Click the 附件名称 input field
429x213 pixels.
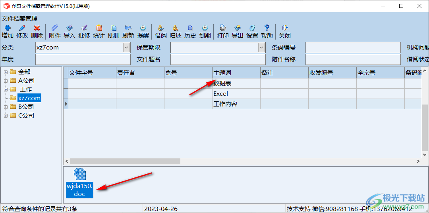click(353, 59)
